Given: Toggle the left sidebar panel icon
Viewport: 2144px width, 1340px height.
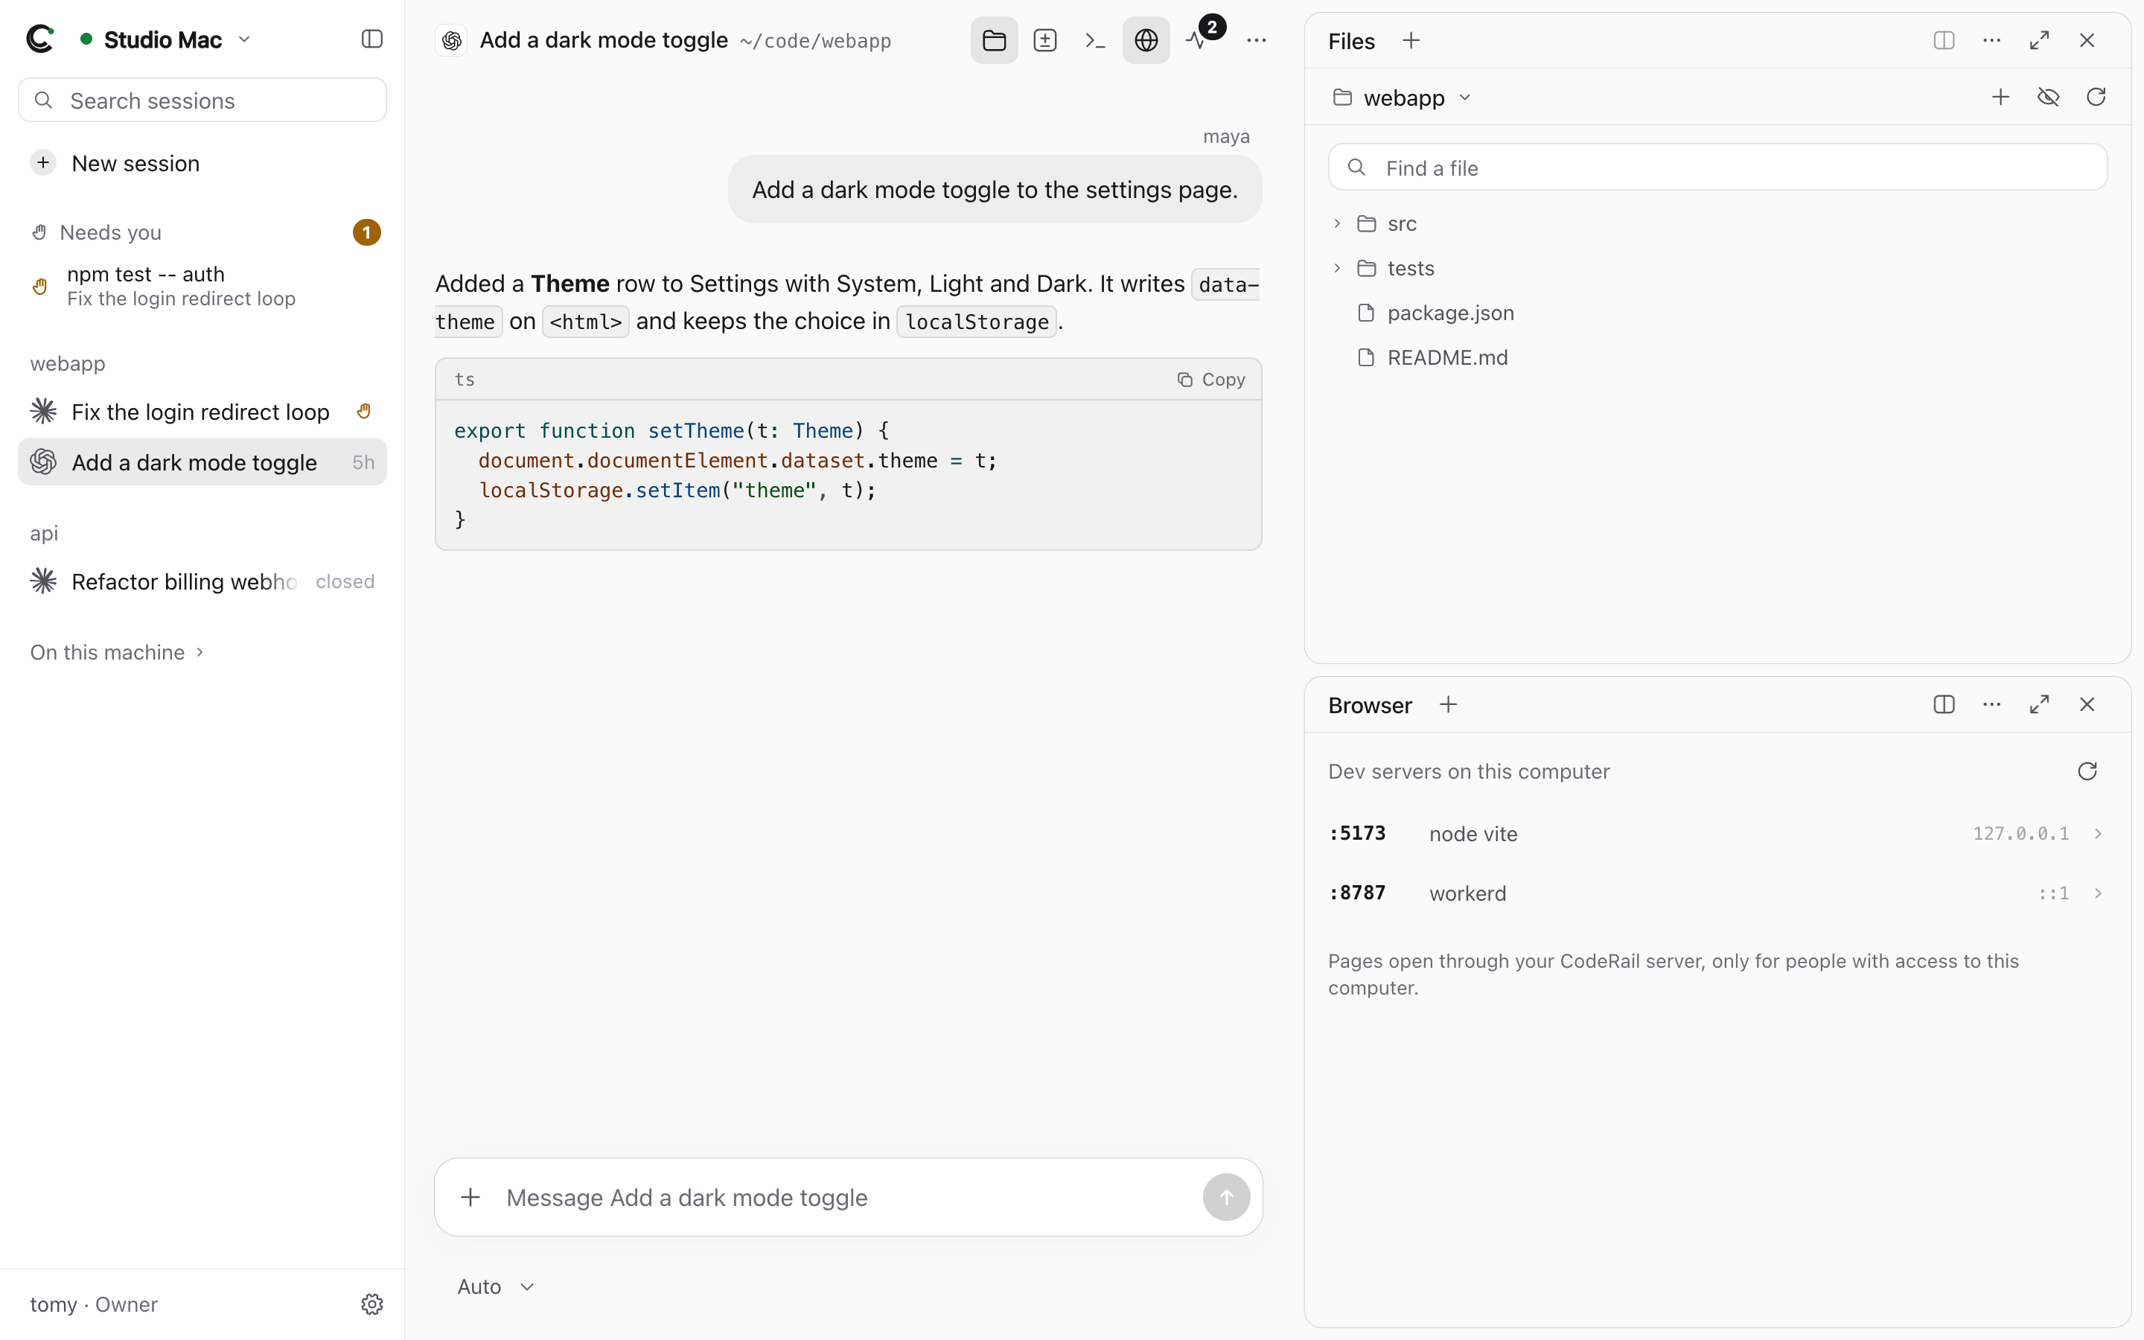Looking at the screenshot, I should pos(372,39).
